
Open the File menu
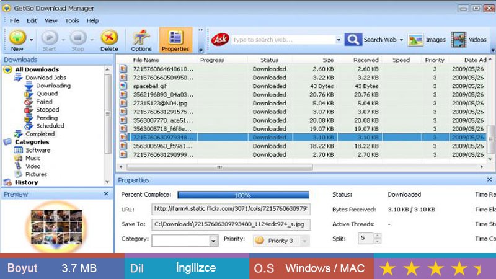click(14, 20)
